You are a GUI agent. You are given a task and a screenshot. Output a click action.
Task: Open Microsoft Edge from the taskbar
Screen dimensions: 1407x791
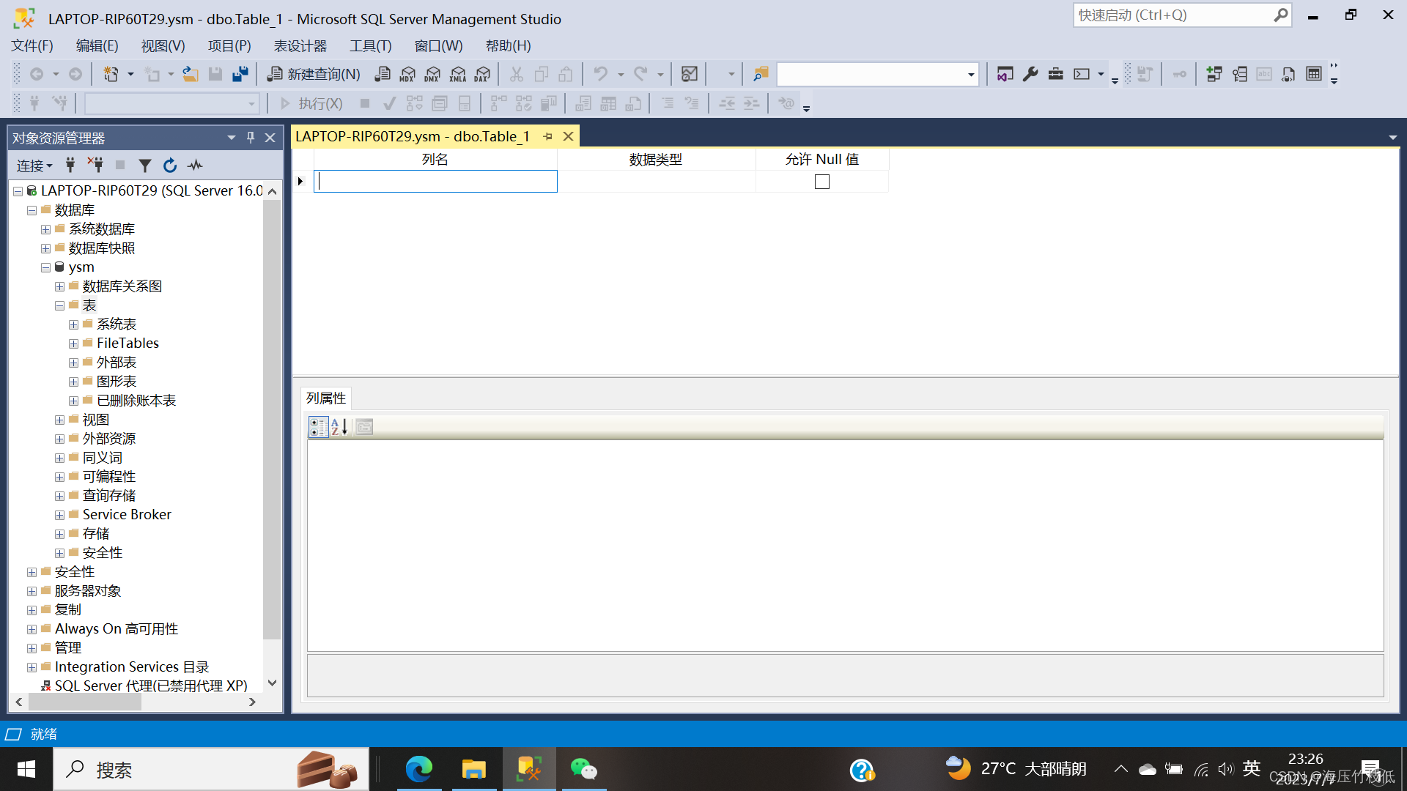click(418, 769)
